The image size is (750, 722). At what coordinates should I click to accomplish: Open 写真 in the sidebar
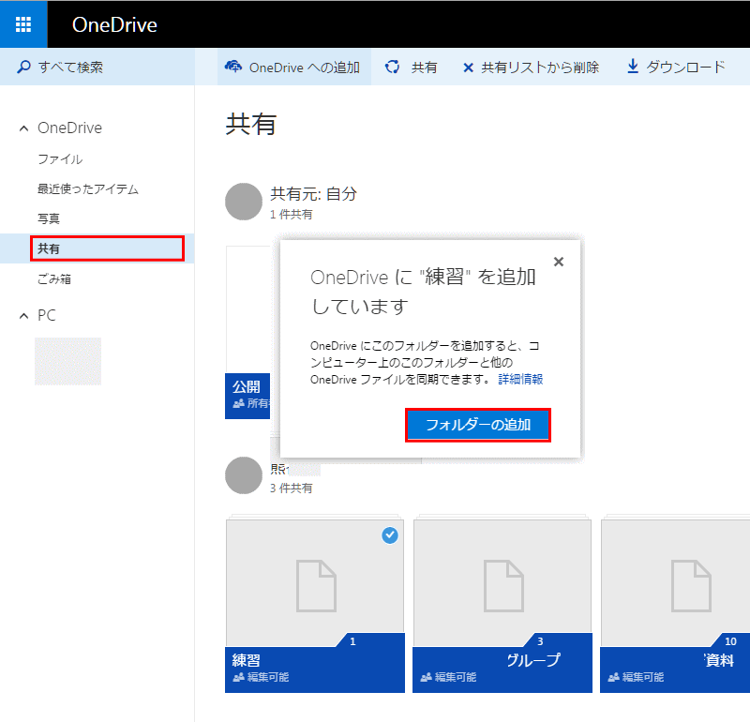49,218
